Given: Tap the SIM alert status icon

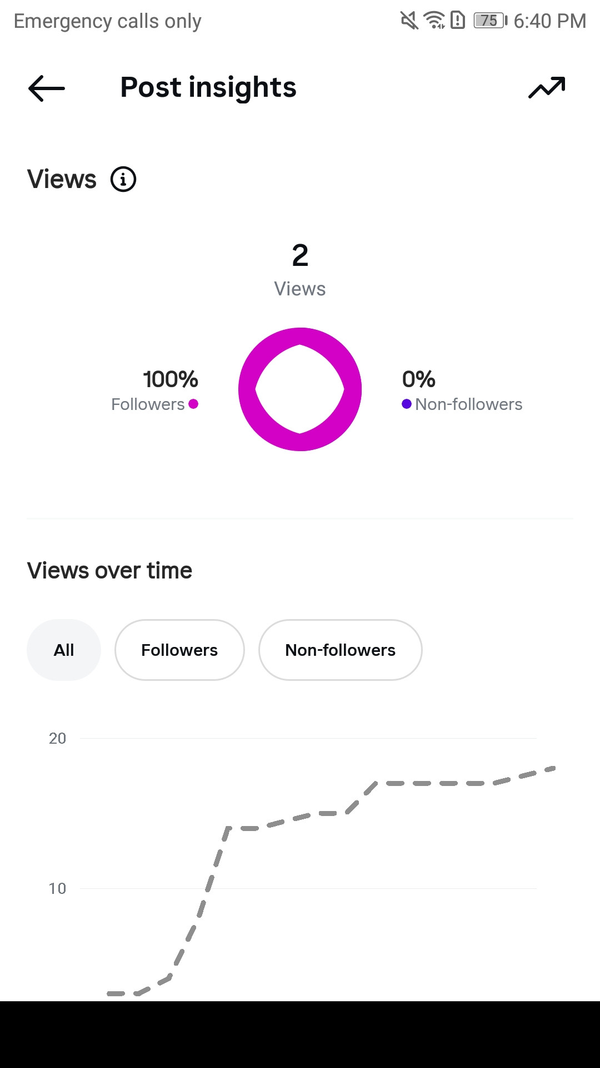Looking at the screenshot, I should pos(458,21).
